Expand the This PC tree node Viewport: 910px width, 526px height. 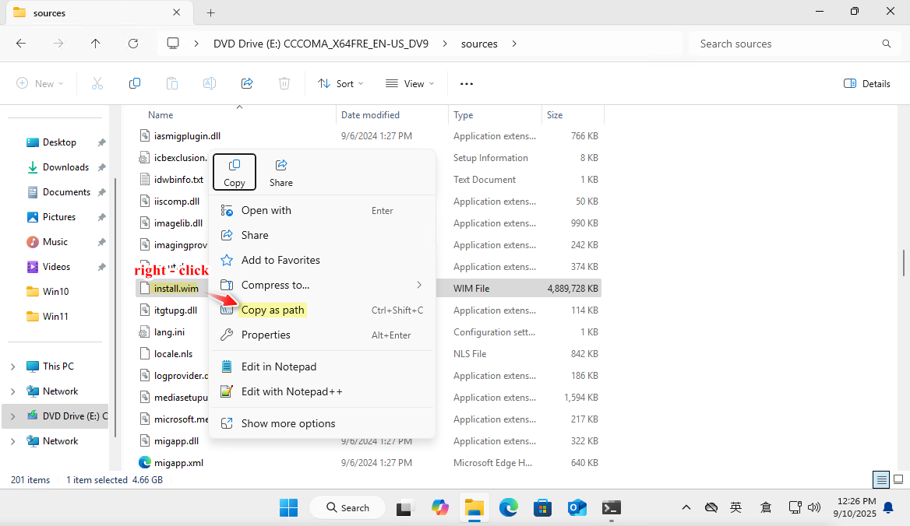(x=13, y=366)
